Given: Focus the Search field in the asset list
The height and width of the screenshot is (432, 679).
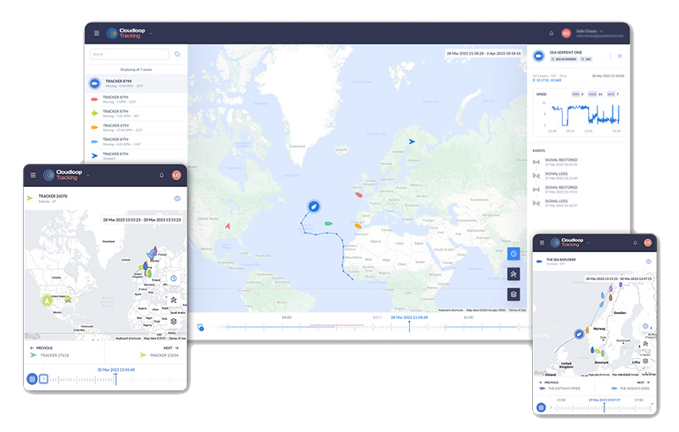Looking at the screenshot, I should (130, 54).
